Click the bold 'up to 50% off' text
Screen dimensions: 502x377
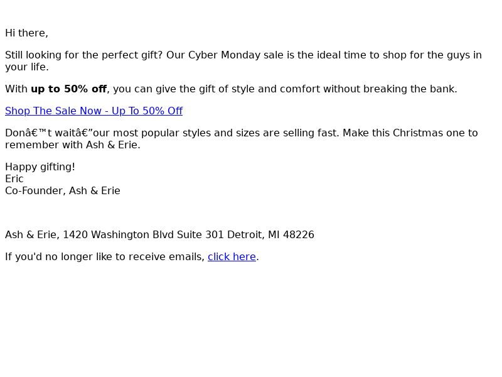click(68, 89)
